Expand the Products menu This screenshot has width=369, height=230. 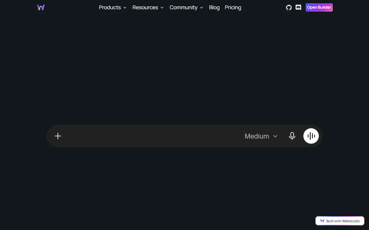click(x=113, y=7)
